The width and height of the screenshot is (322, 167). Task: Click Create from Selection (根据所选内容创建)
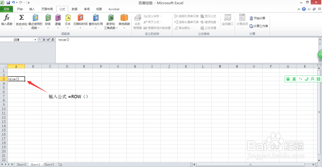point(157,28)
